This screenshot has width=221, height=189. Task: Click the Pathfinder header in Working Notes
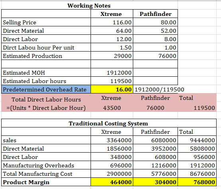point(156,14)
